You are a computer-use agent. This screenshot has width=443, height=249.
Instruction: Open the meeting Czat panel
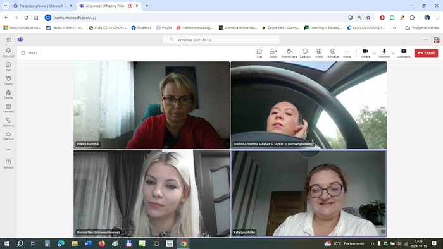click(x=259, y=53)
